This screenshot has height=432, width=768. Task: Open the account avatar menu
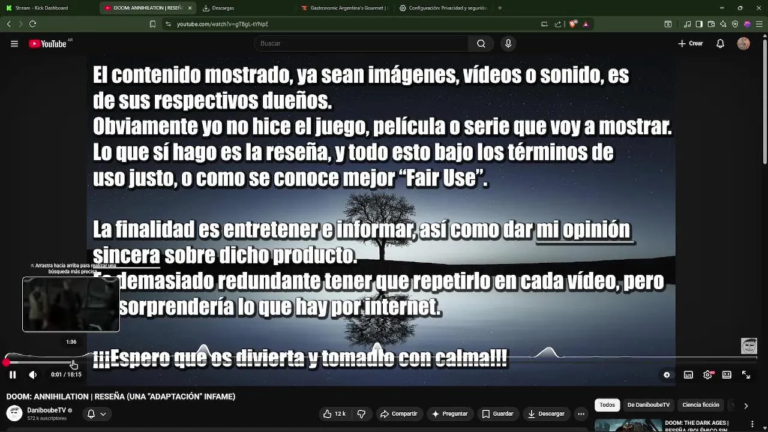click(x=743, y=43)
